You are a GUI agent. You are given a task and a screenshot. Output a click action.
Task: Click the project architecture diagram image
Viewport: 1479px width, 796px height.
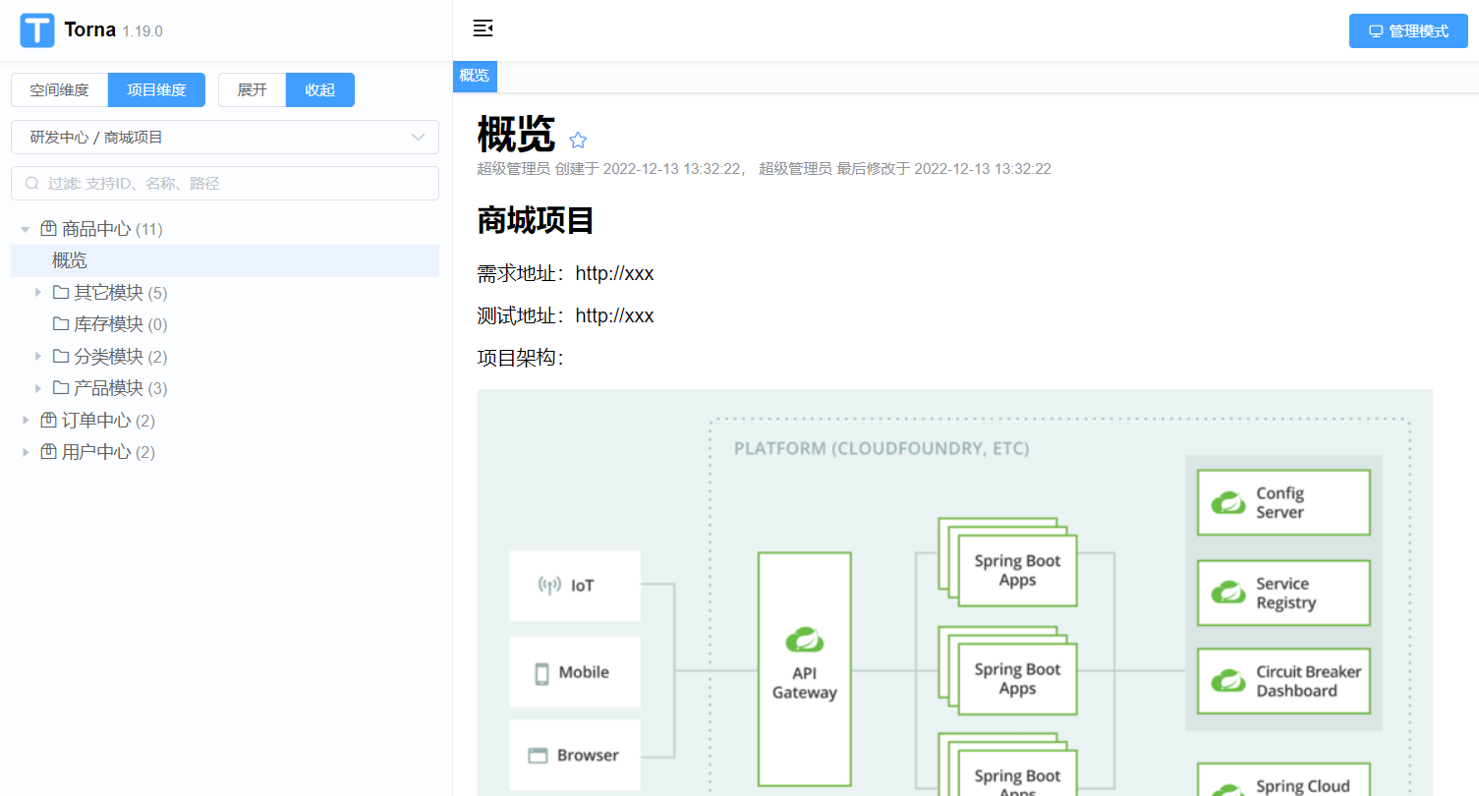[x=955, y=593]
